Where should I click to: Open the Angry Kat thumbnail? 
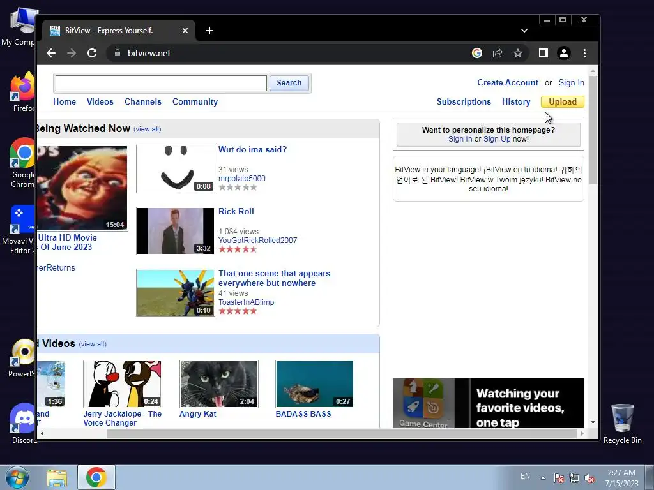click(219, 383)
